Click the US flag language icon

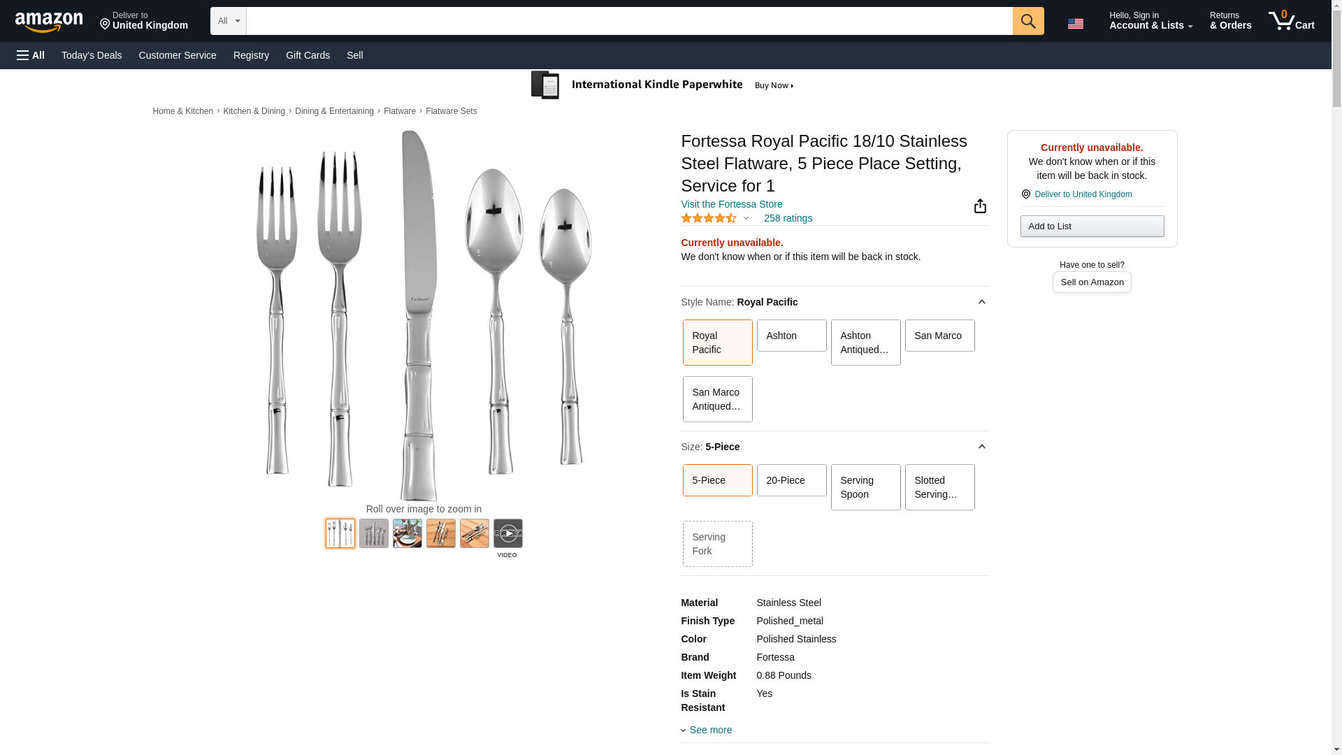point(1075,24)
